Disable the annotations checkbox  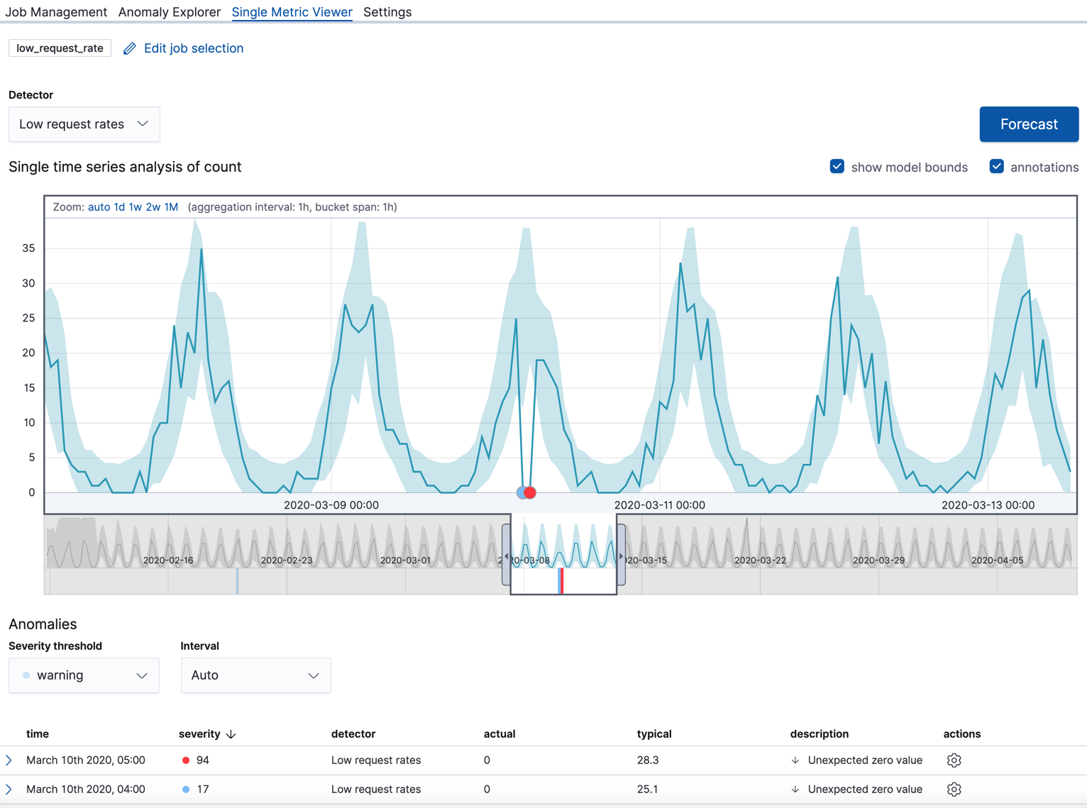coord(997,167)
